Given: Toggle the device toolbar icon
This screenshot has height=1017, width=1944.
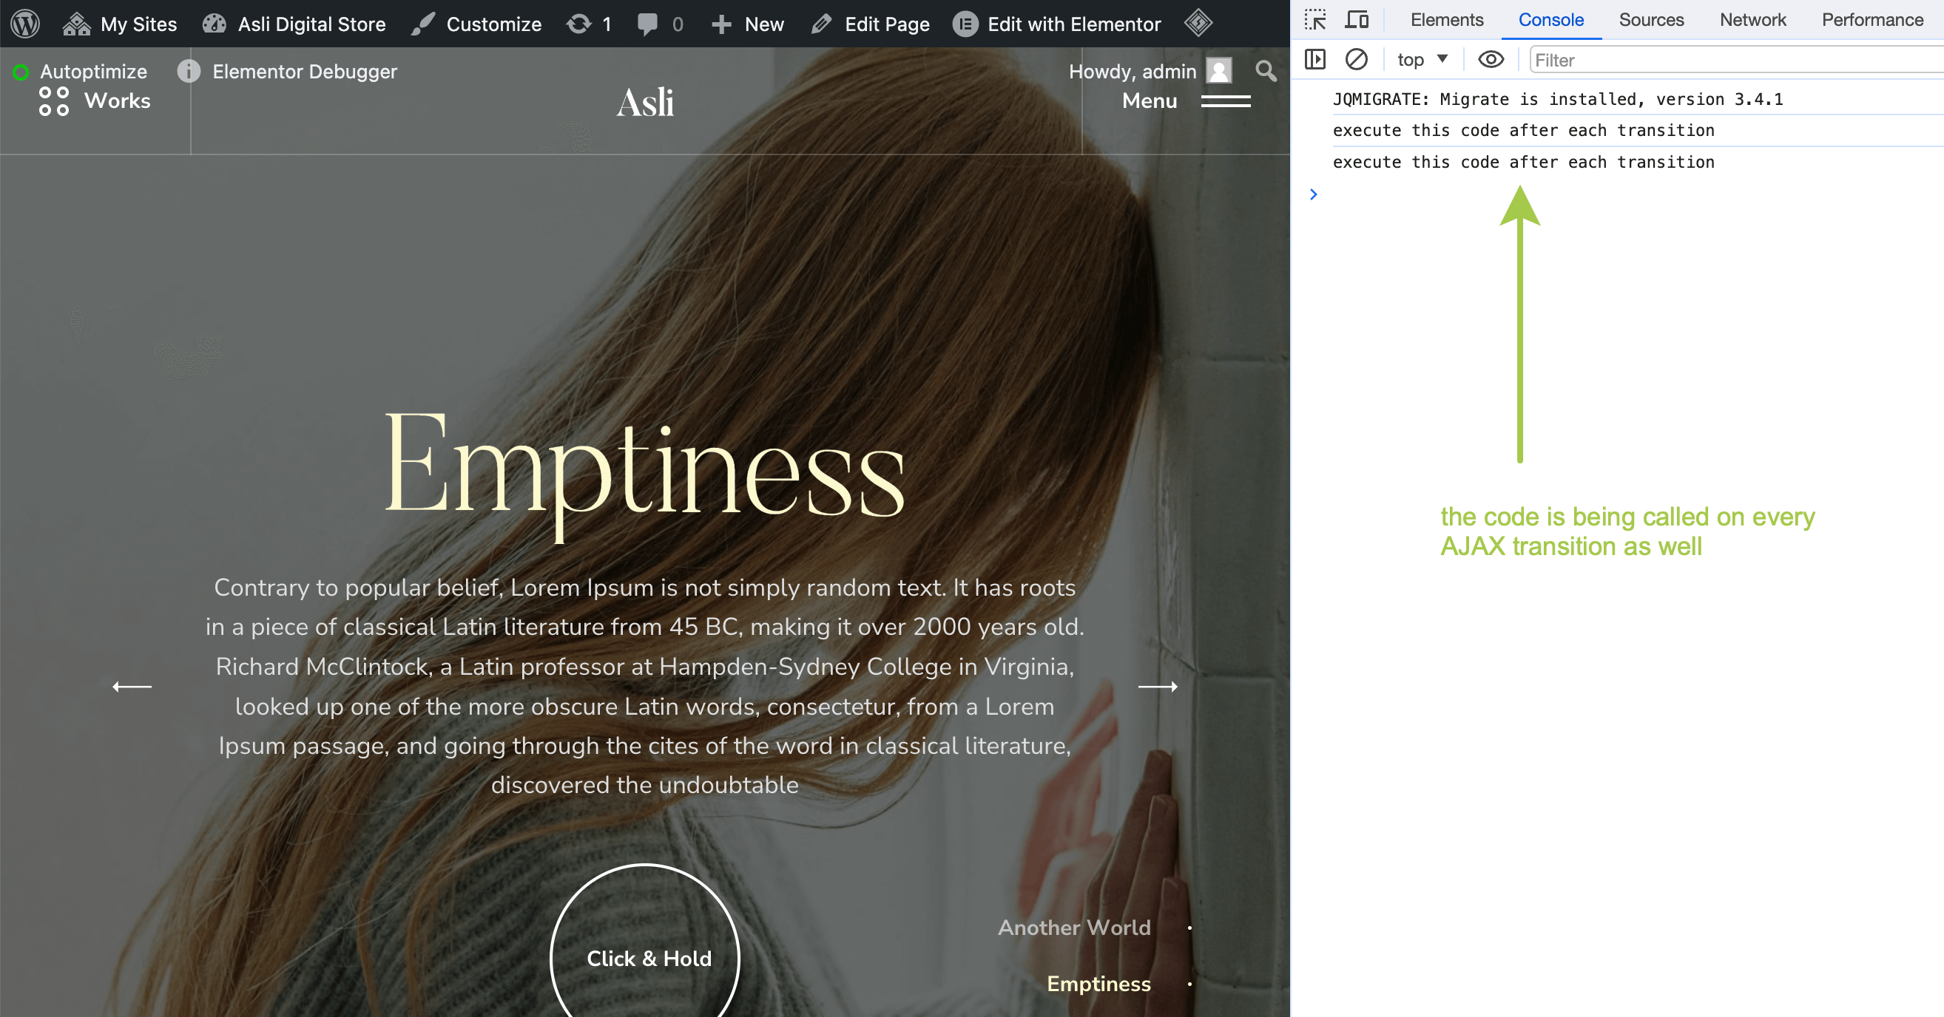Looking at the screenshot, I should tap(1356, 20).
